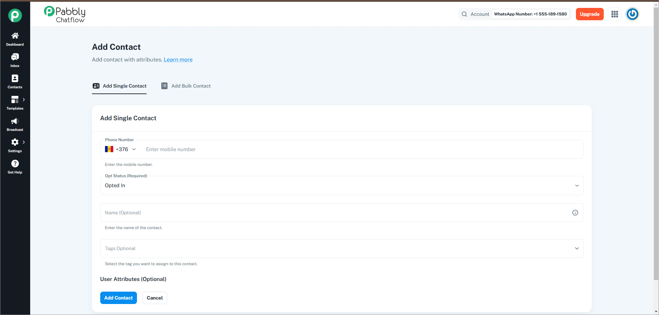Open the Templates section icon
Viewport: 659px width, 315px height.
[15, 100]
